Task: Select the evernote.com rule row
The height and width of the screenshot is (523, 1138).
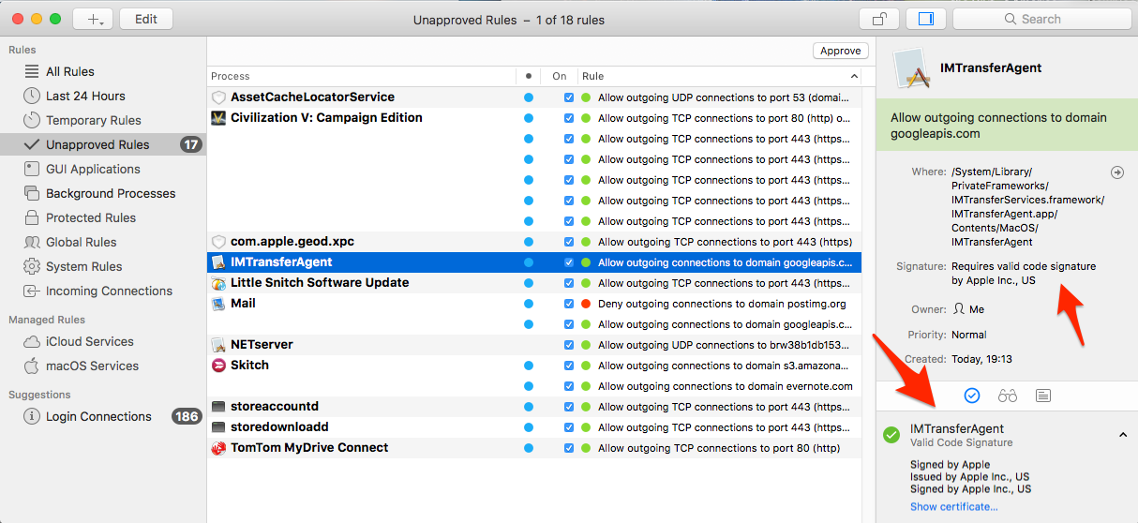Action: pyautogui.click(x=533, y=386)
